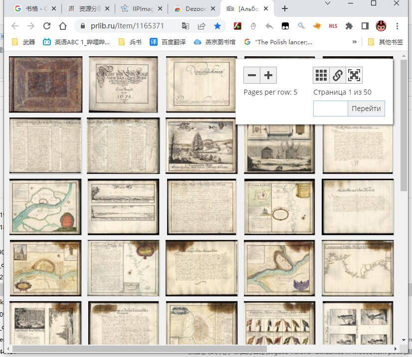The width and height of the screenshot is (412, 357).
Task: Open the tab search dropdown arrow
Action: tap(328, 3)
